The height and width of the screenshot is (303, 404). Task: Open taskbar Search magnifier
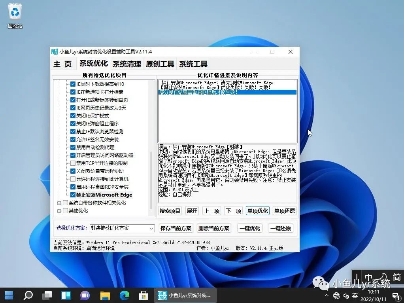click(28, 295)
